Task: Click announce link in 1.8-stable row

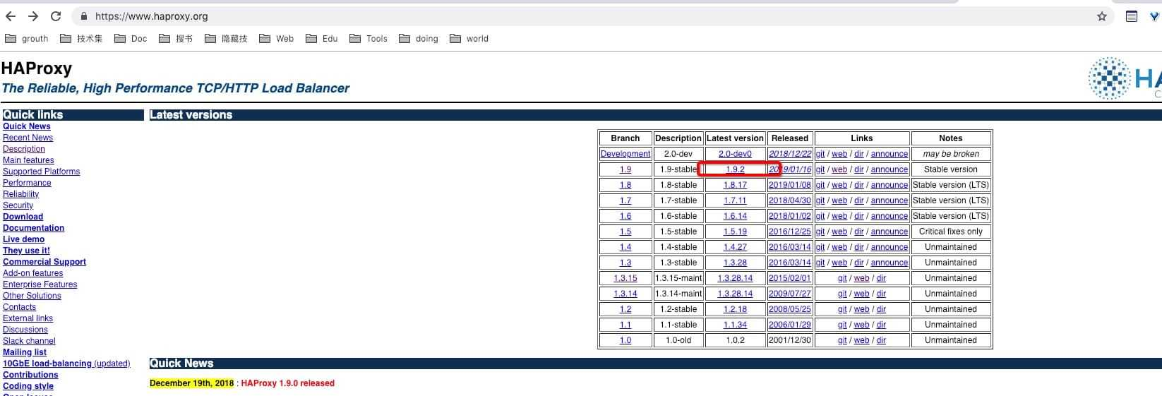Action: point(890,185)
